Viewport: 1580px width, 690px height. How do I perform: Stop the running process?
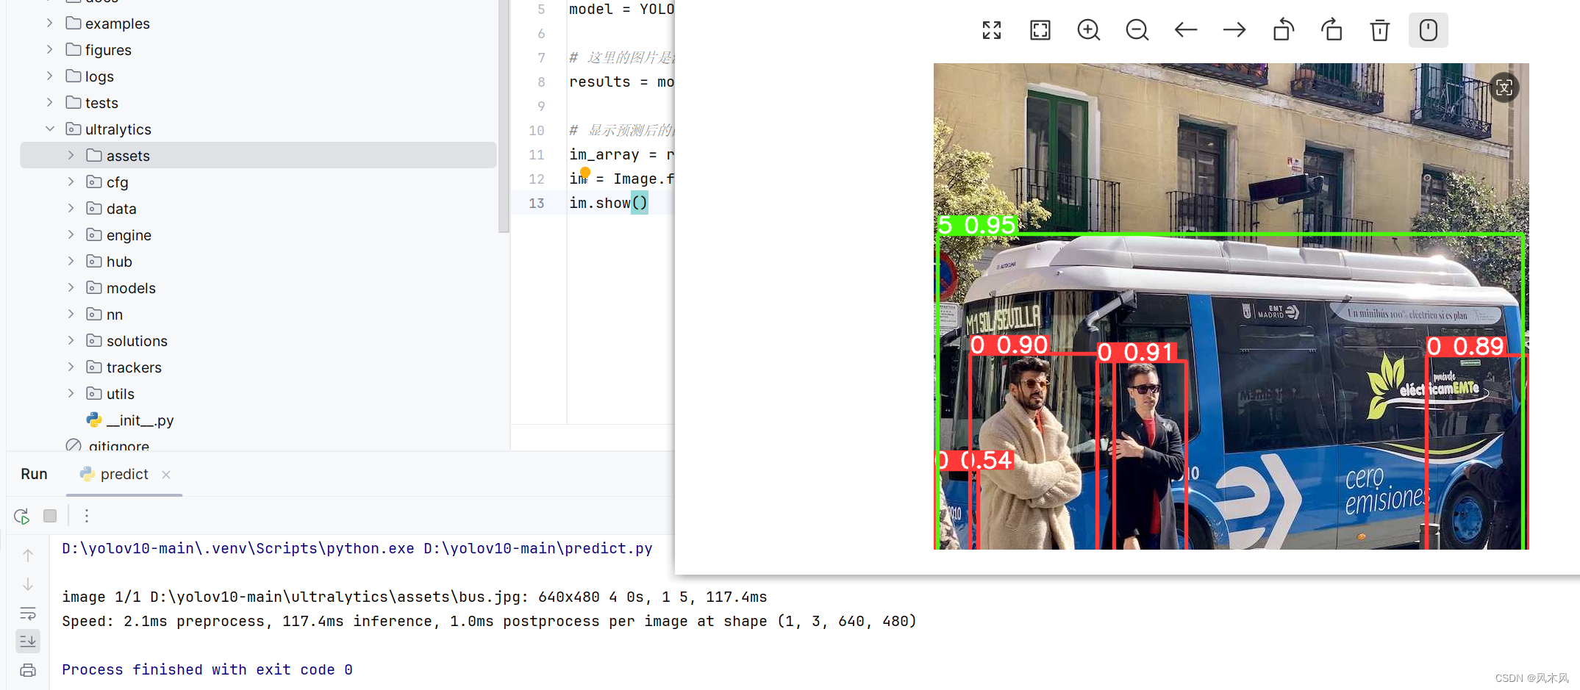click(49, 515)
